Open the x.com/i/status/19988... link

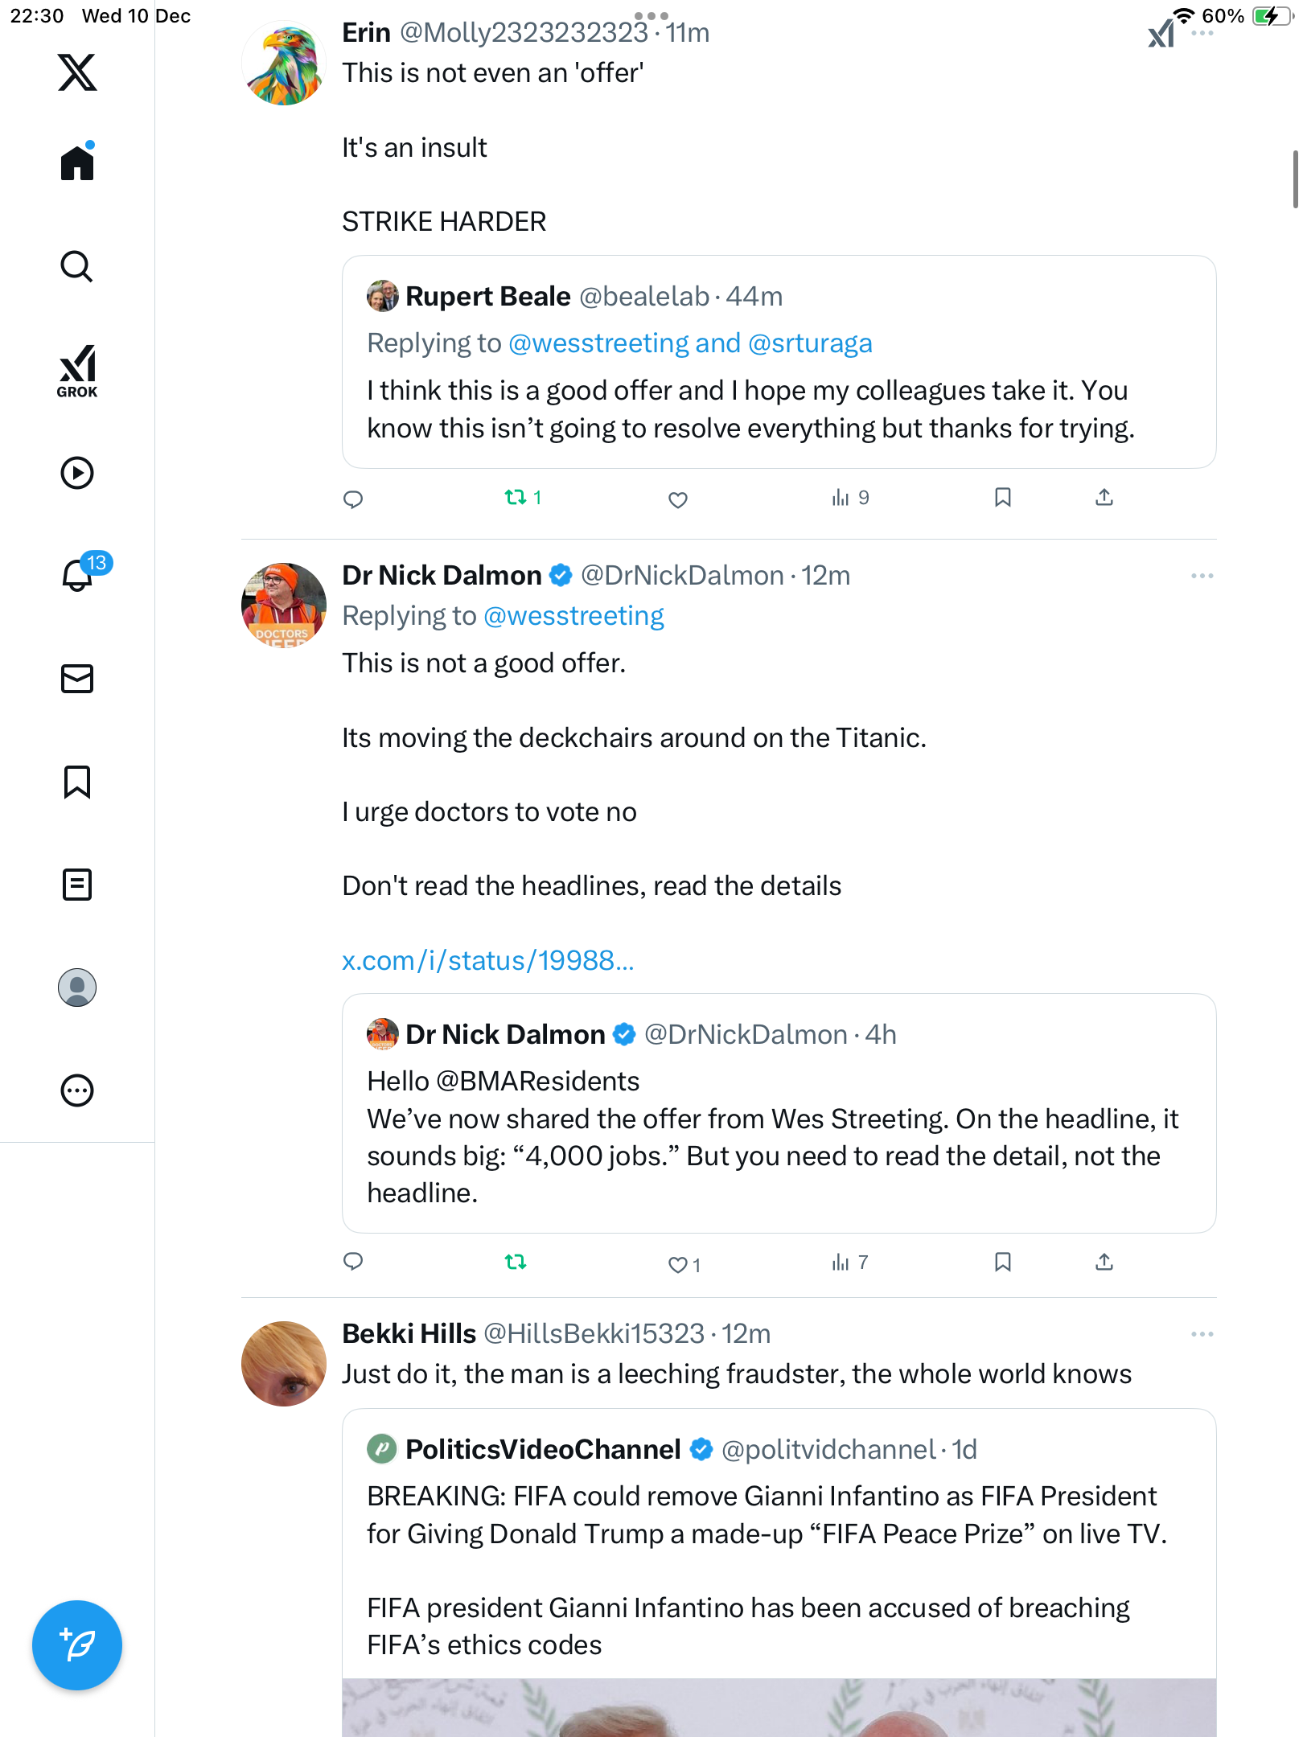coord(487,961)
